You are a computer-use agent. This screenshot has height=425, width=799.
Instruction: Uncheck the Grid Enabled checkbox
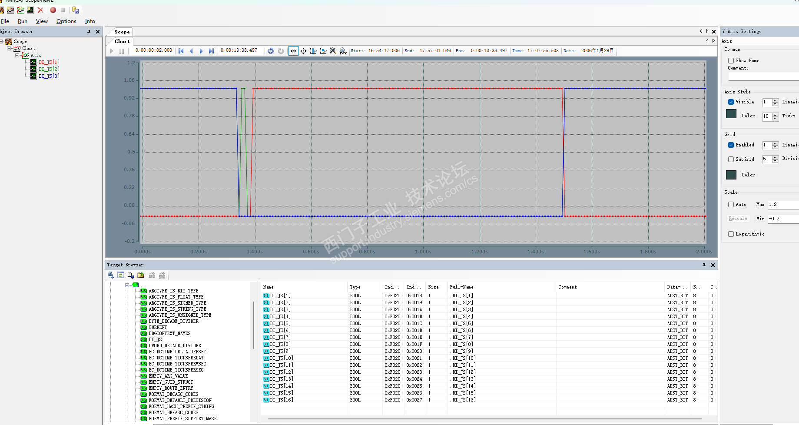click(x=731, y=145)
